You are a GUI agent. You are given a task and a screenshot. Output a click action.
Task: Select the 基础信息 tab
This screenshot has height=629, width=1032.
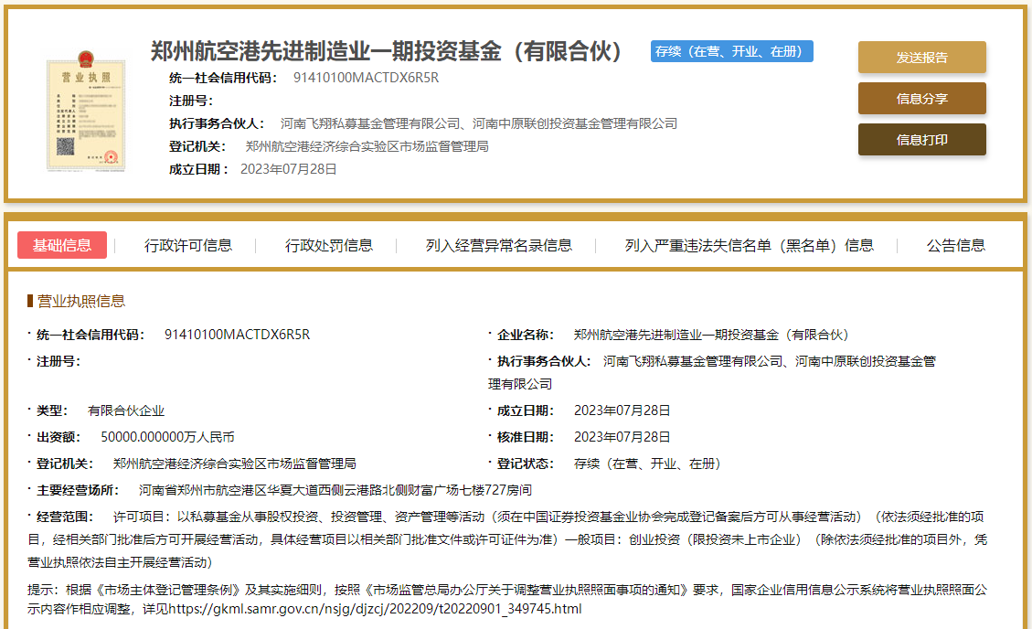tap(62, 245)
